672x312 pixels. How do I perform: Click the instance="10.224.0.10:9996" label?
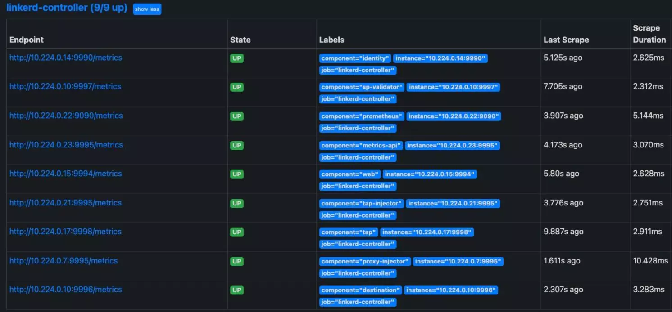point(451,290)
